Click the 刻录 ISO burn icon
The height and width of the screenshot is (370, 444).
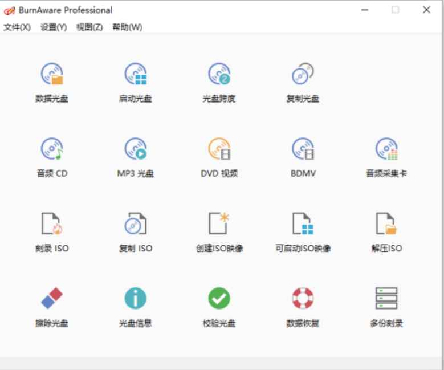pyautogui.click(x=52, y=224)
